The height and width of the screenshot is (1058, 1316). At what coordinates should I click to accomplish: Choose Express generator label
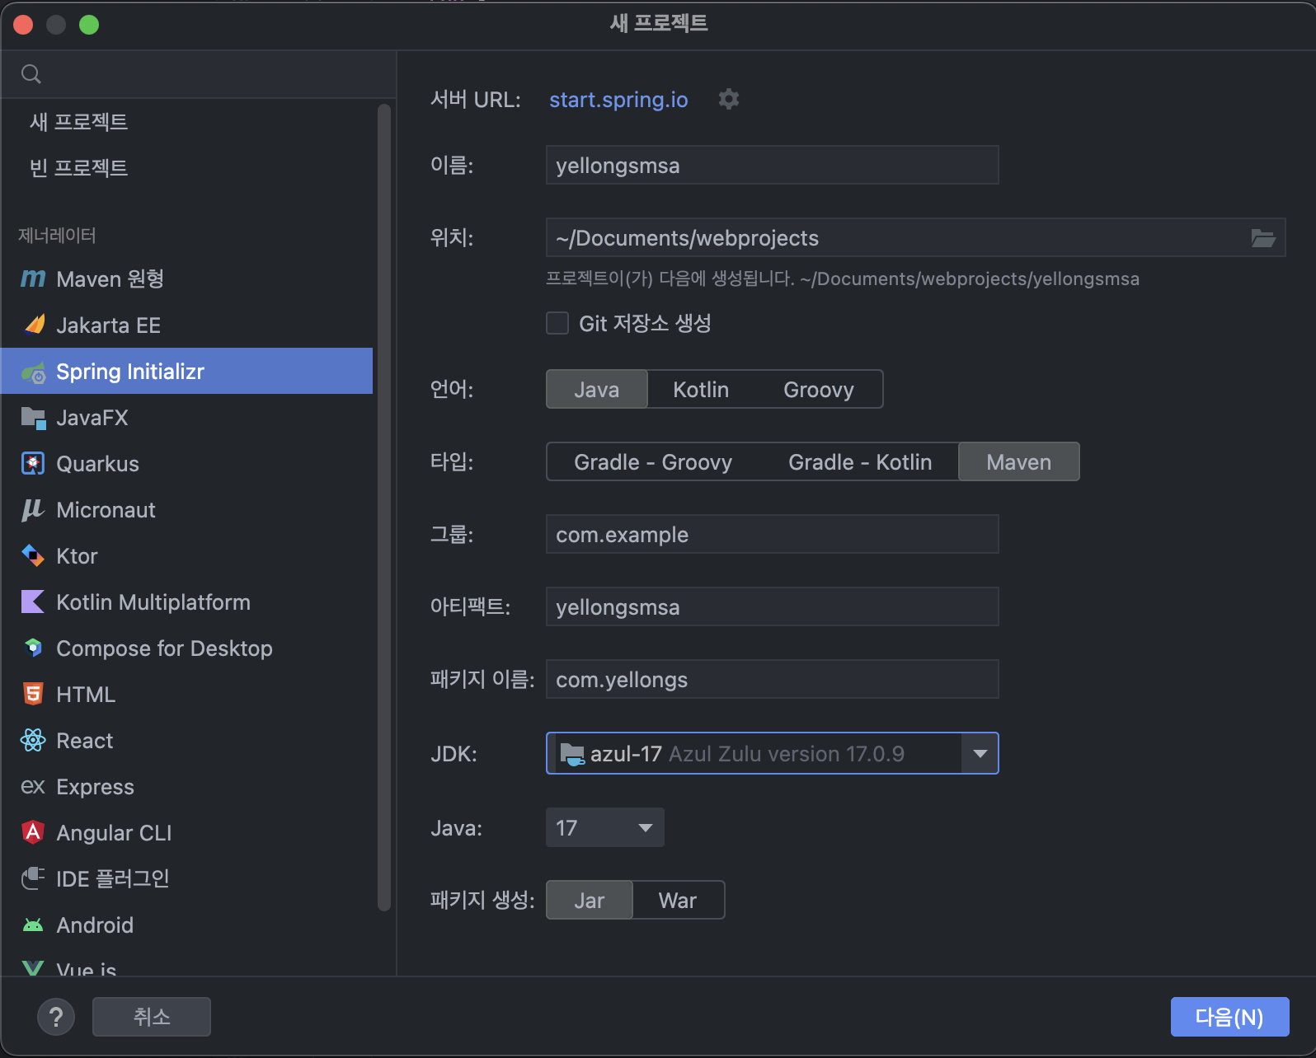click(x=95, y=787)
